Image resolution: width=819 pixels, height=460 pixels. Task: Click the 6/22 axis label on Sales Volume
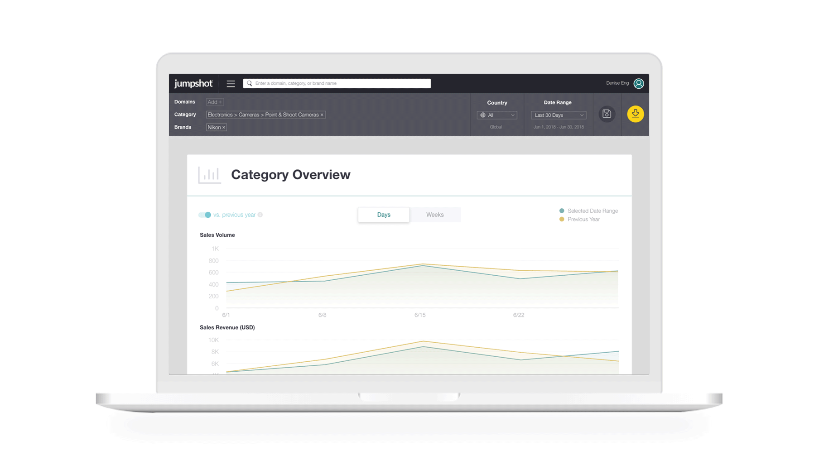click(519, 315)
